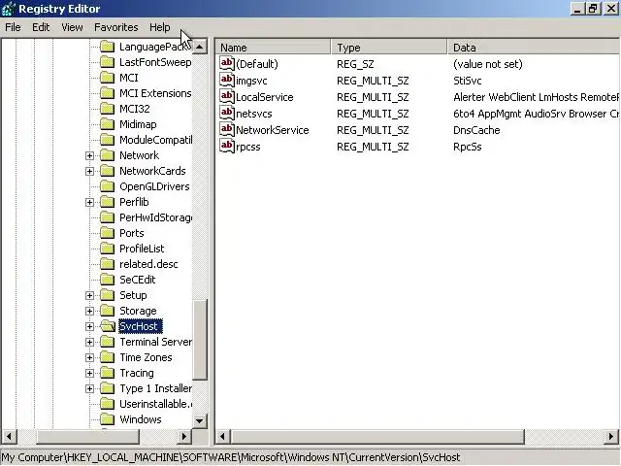The image size is (621, 466).
Task: Click values pane horizontal scrollbar thumb
Action: click(377, 437)
